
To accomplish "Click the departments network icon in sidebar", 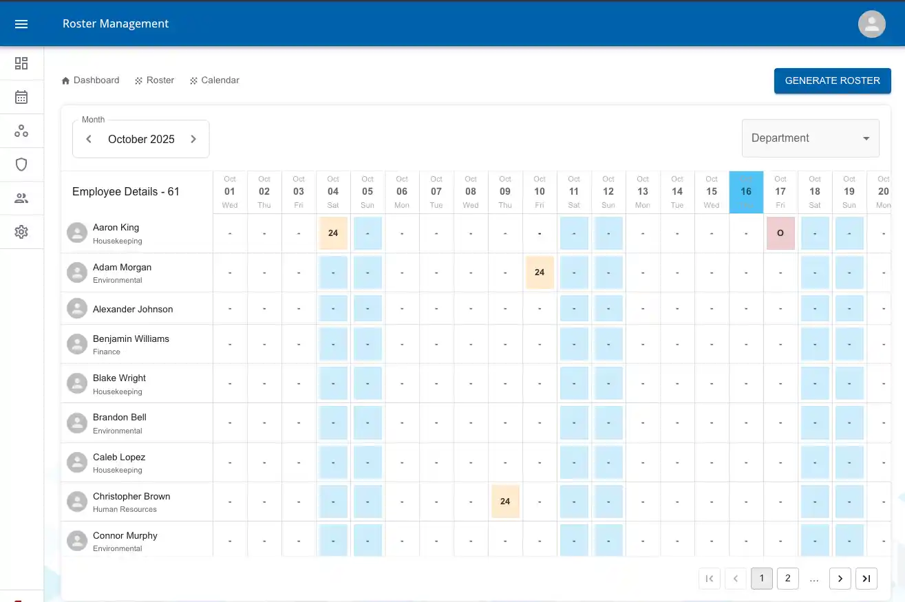I will 21,130.
